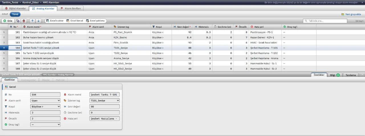365x136 pixels.
Task: Click Tanitim_Tesisi in the breadcrumb
Action: (10, 2)
